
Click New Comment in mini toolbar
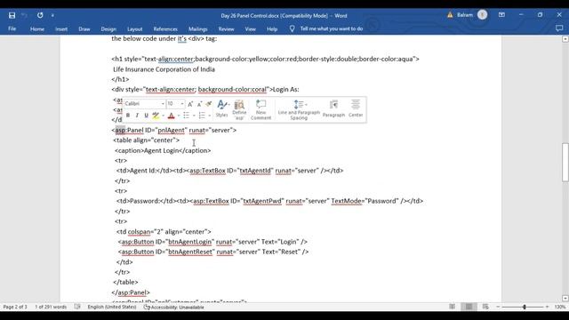(x=260, y=109)
